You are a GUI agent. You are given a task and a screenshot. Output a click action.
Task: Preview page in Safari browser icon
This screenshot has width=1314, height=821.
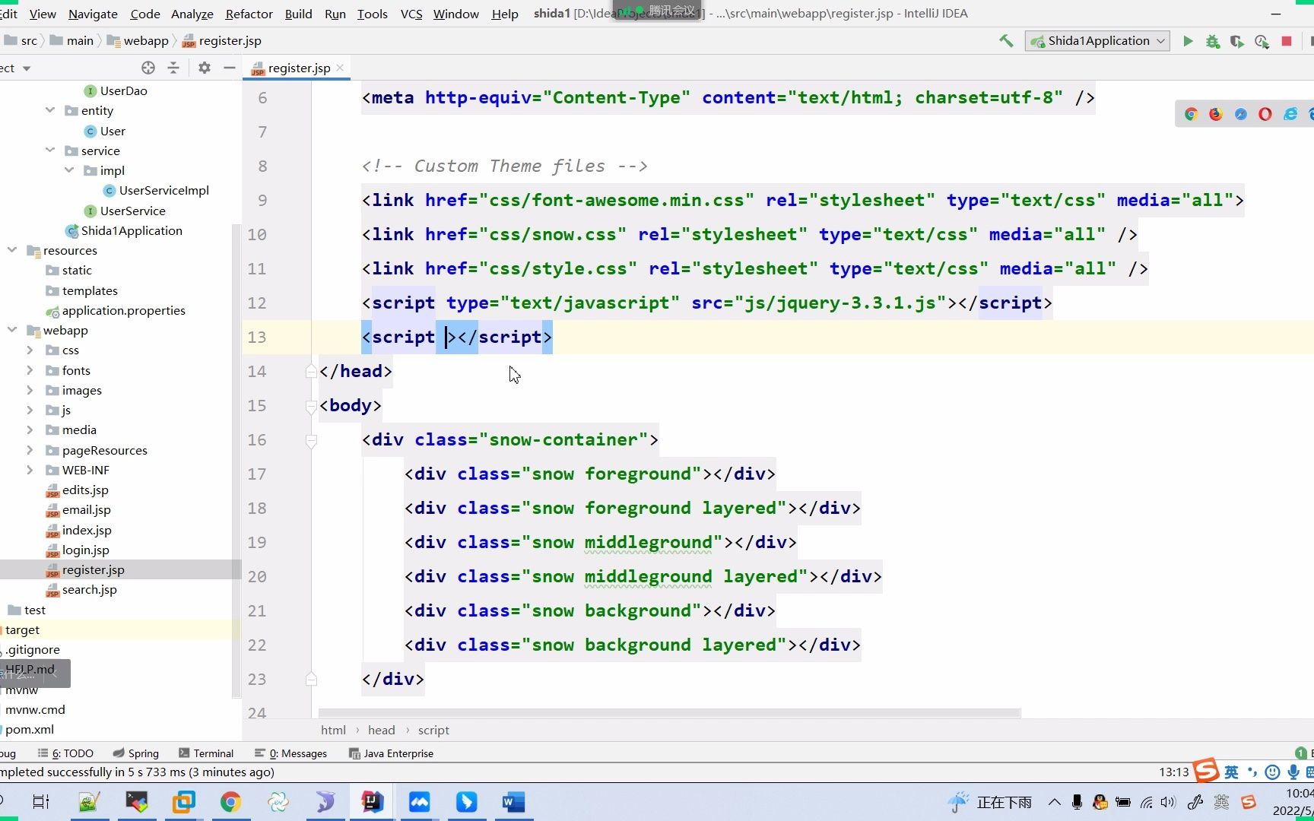tap(1241, 114)
